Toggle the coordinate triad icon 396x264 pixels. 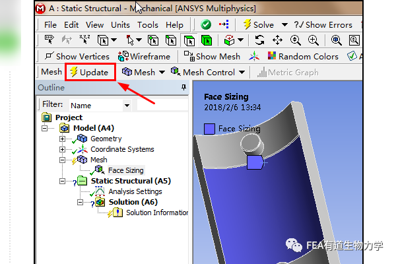pos(254,56)
